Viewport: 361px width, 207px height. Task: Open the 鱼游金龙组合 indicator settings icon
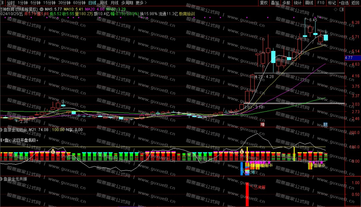click(x=1, y=130)
